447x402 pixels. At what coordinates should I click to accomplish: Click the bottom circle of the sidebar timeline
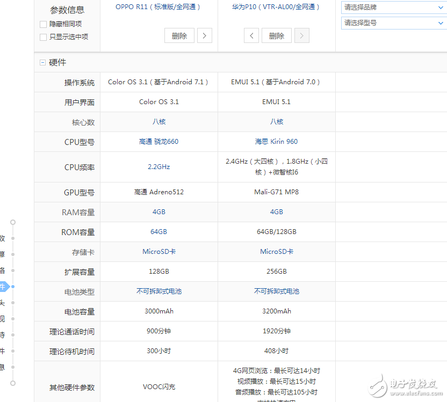tap(12, 383)
